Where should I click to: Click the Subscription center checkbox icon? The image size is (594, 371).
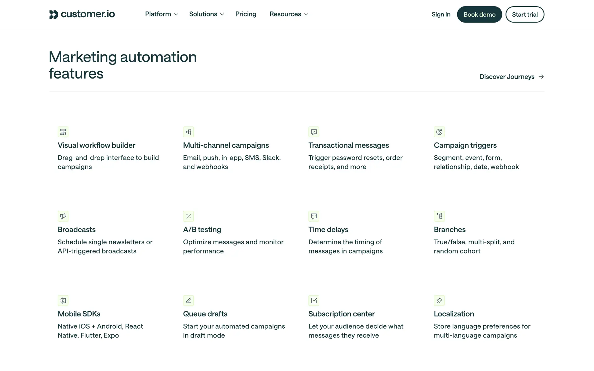(x=314, y=301)
